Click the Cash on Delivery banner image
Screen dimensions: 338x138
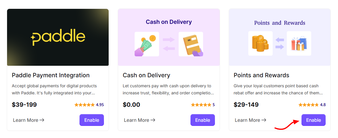(169, 37)
